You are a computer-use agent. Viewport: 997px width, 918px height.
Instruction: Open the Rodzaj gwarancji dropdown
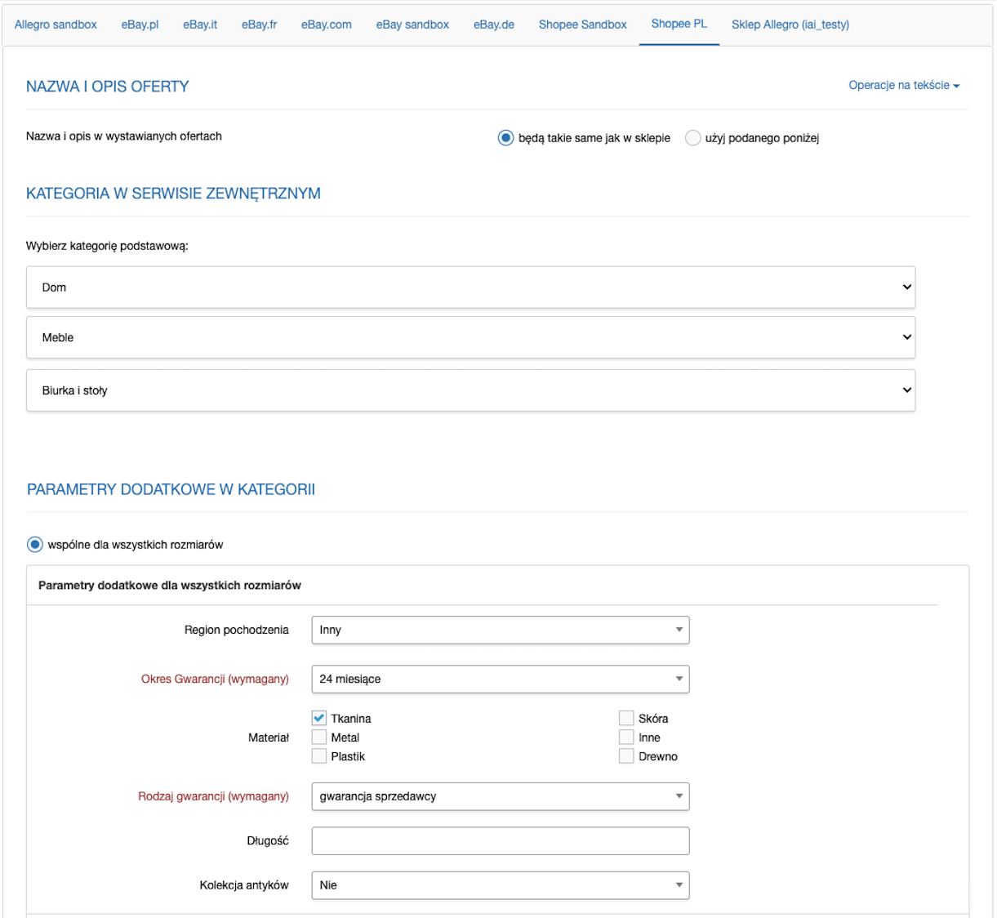pyautogui.click(x=501, y=796)
